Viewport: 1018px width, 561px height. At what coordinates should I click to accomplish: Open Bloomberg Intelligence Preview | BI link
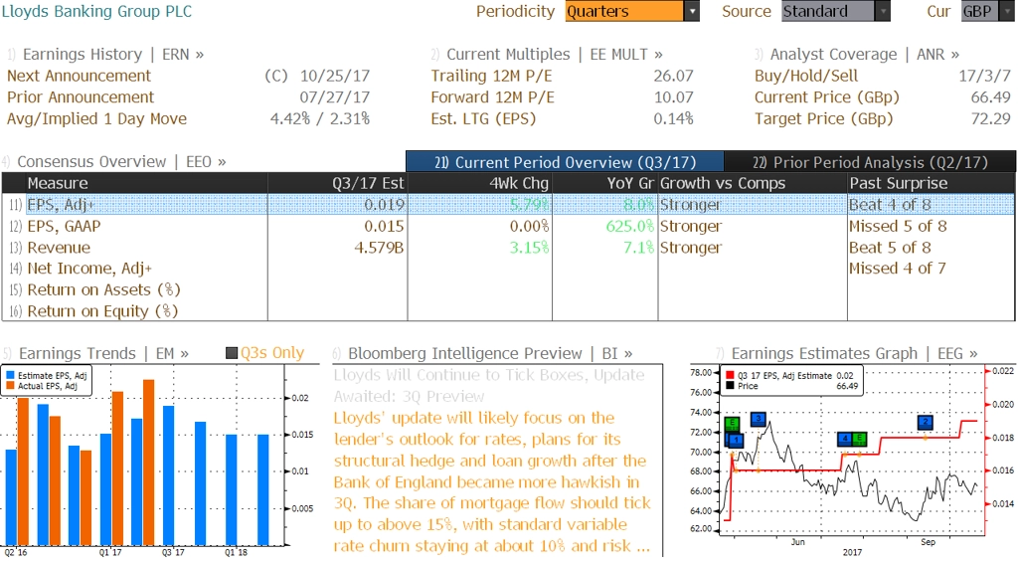[x=490, y=353]
